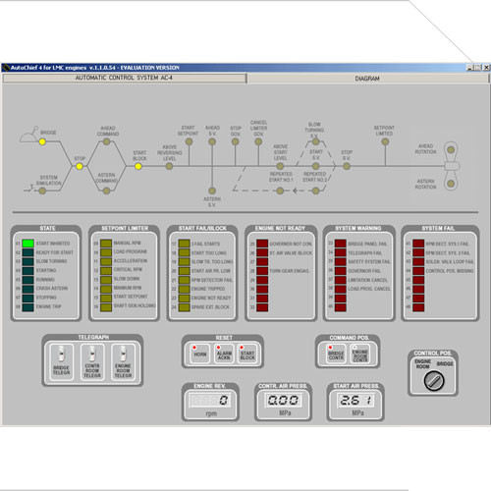Turn the Control Pos. rotary selector knob
The image size is (491, 491).
[x=434, y=380]
